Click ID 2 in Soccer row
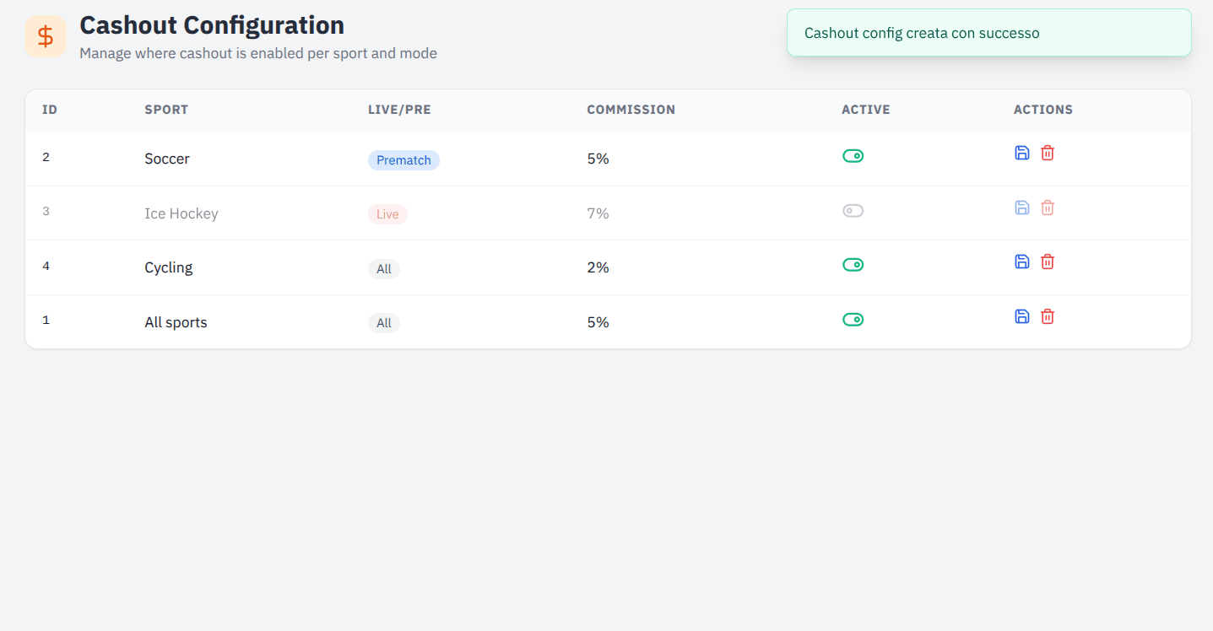The width and height of the screenshot is (1213, 631). click(46, 157)
